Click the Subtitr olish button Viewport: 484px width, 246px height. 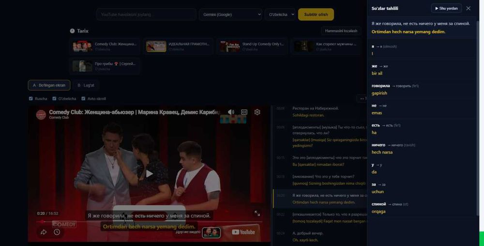(x=316, y=15)
